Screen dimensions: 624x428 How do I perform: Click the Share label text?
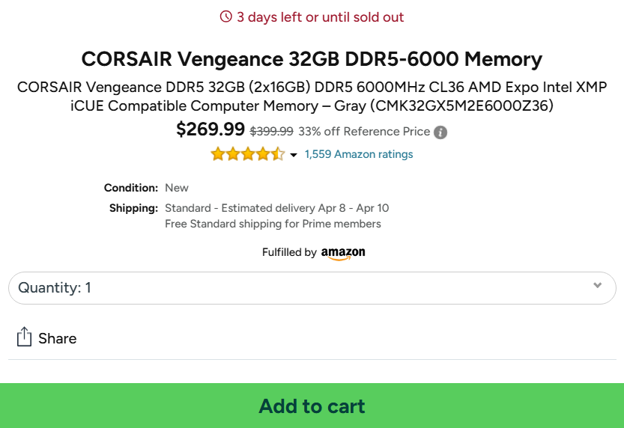58,338
